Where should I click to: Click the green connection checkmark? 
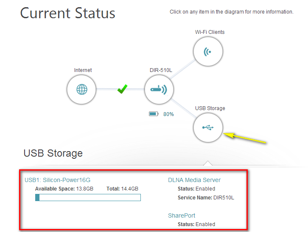122,89
